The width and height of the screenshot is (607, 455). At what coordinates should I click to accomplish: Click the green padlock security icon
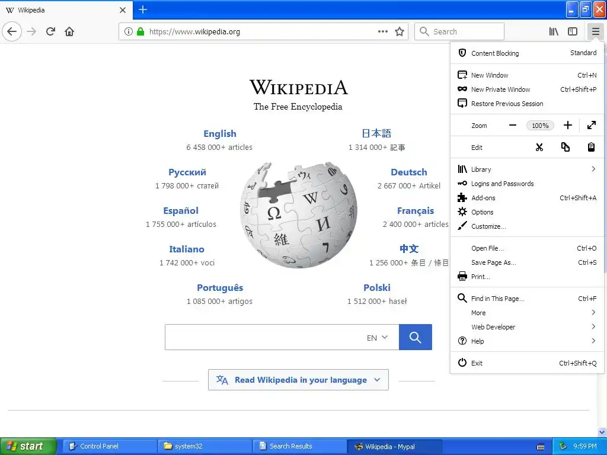[x=140, y=31]
